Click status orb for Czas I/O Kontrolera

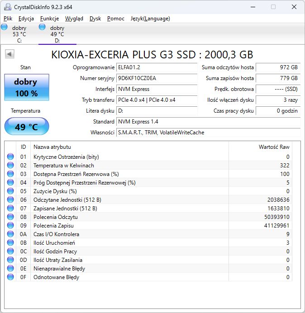[x=10, y=234]
